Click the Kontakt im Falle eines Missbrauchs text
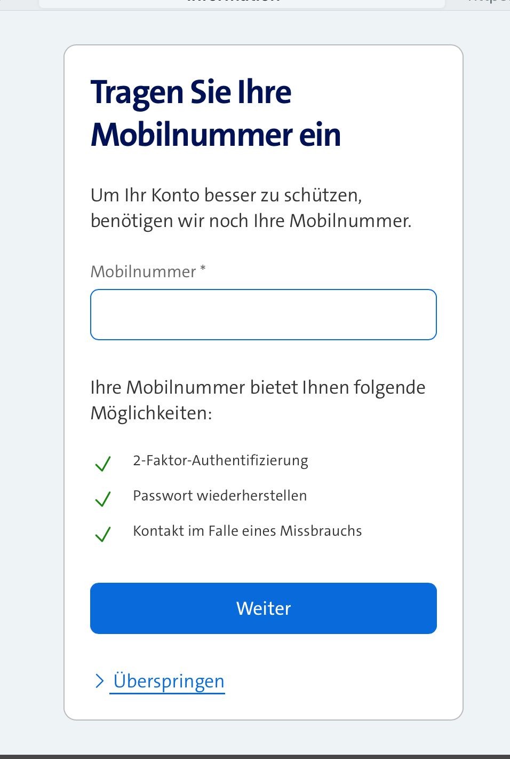The image size is (510, 759). [x=247, y=531]
